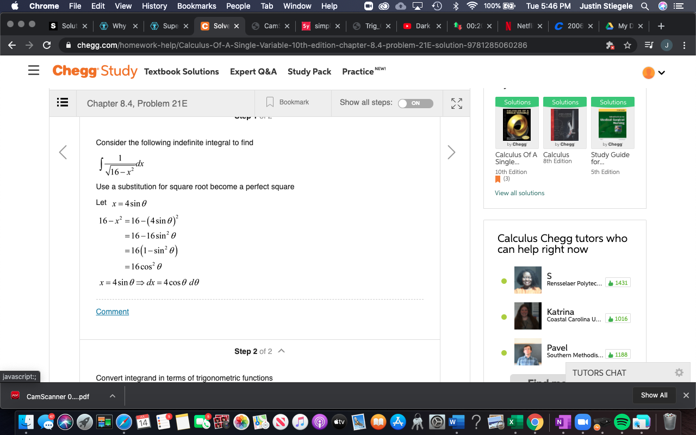Click the Comment link under Step 1
This screenshot has width=696, height=435.
(x=112, y=311)
